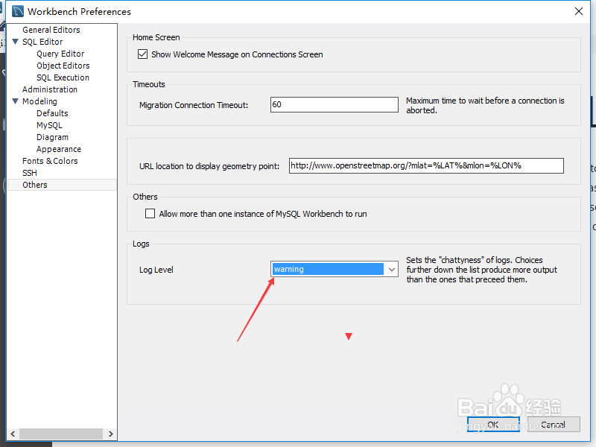
Task: Open Modeling Appearance page
Action: pyautogui.click(x=59, y=149)
